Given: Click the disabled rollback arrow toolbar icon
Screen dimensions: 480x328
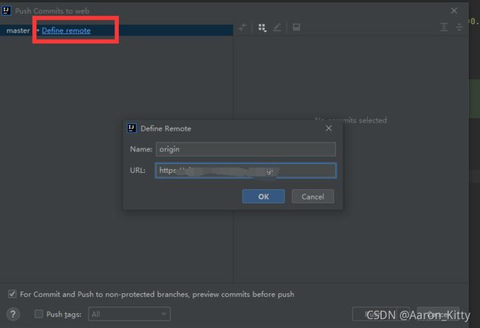Looking at the screenshot, I should [x=243, y=27].
